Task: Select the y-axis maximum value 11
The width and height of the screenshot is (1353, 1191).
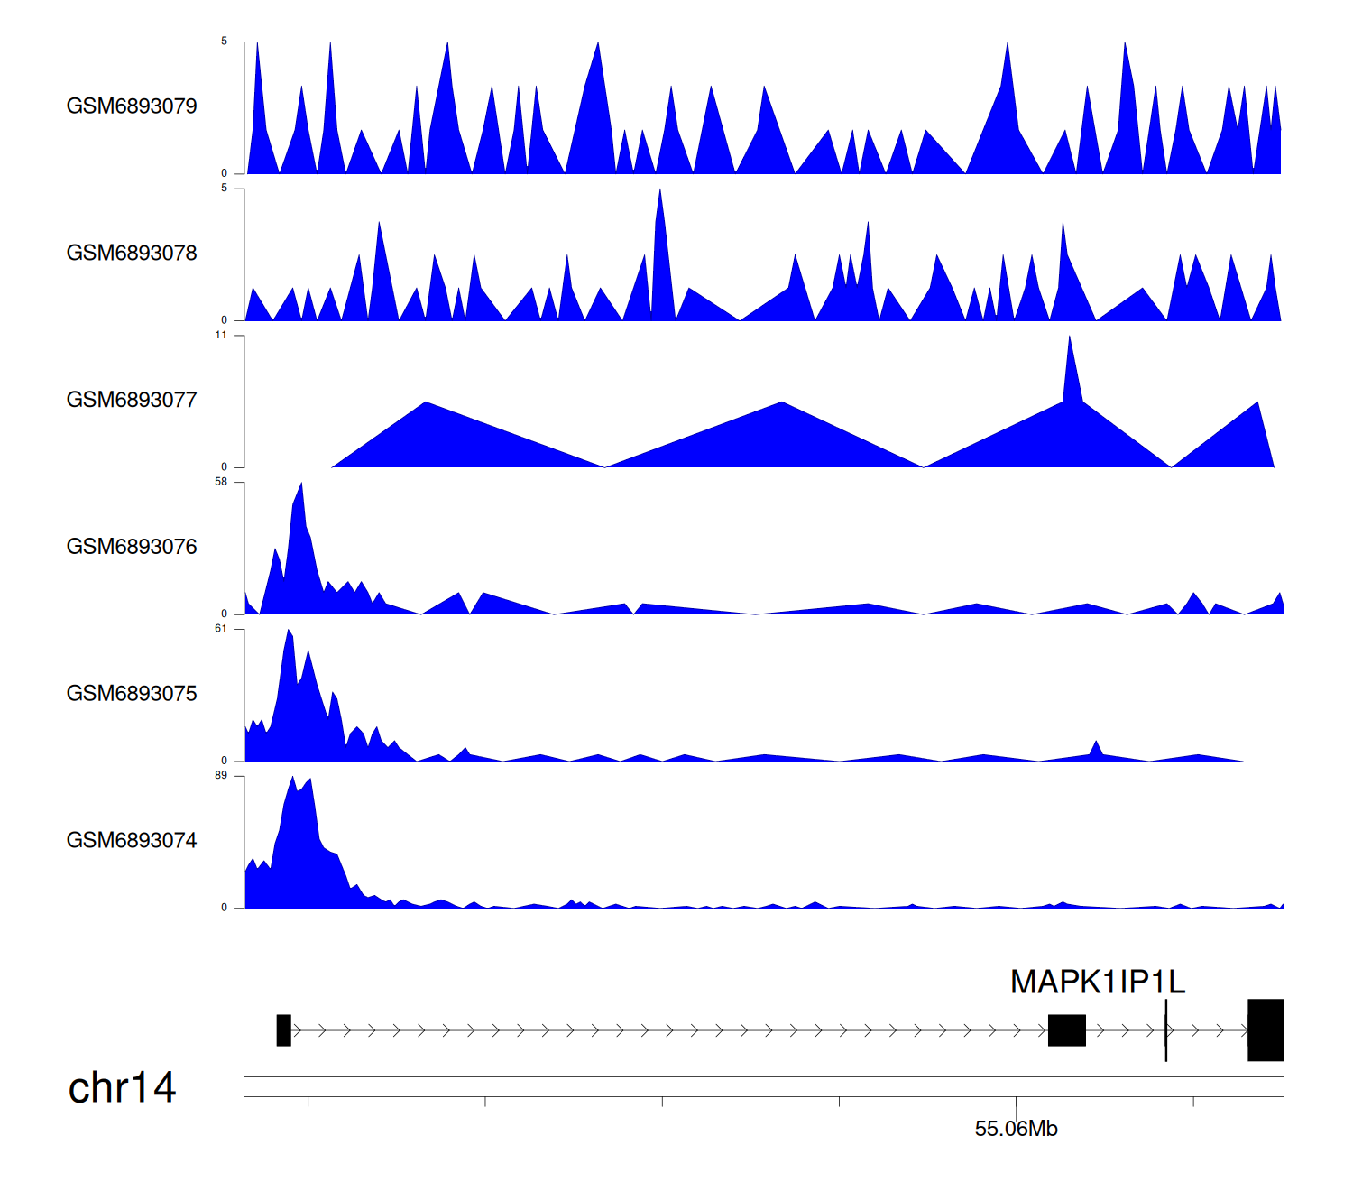Action: 221,335
